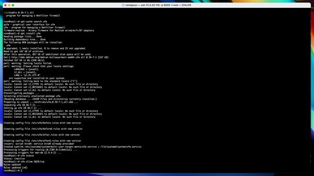The width and height of the screenshot is (314, 176).
Task: Click 'Processing triggers for man-db' line
Action: [32, 153]
